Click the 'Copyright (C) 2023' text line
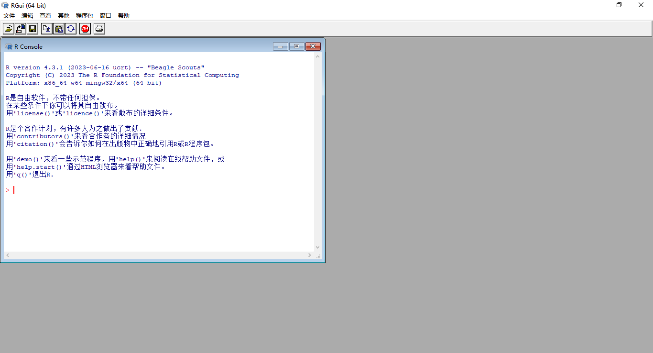The height and width of the screenshot is (353, 653). pos(122,75)
